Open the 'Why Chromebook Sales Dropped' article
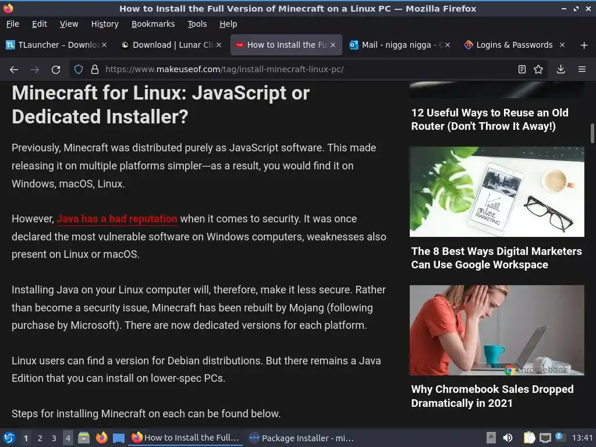The height and width of the screenshot is (447, 596). tap(492, 396)
